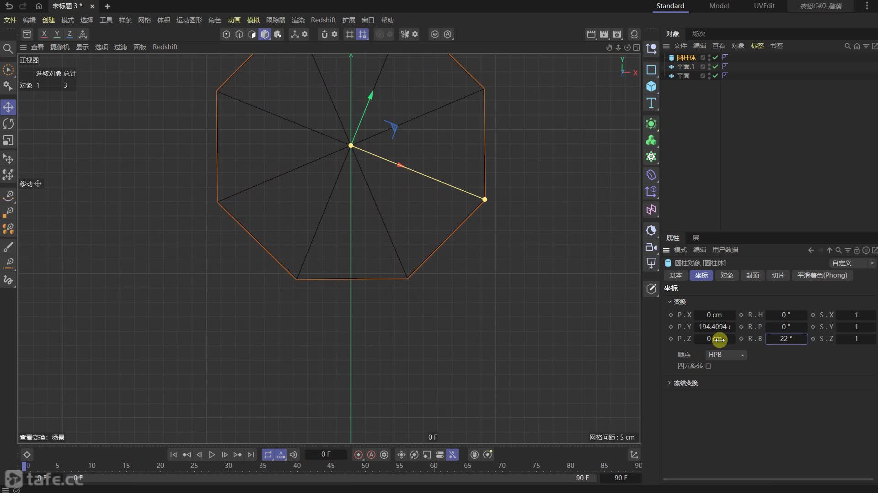This screenshot has height=493, width=878.
Task: Toggle world coordinate system icon
Action: tap(83, 34)
